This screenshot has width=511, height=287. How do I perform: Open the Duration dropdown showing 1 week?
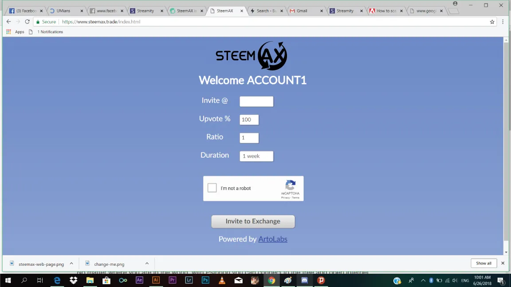click(256, 156)
